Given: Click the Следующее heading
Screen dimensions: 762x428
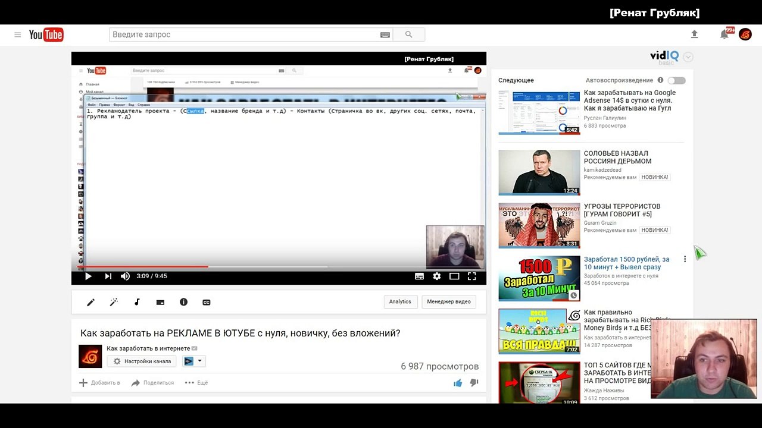Looking at the screenshot, I should click(x=516, y=80).
